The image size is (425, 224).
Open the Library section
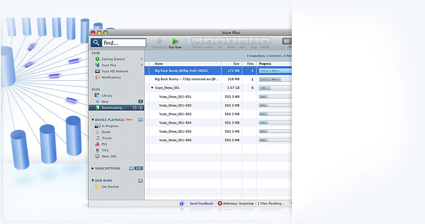click(x=107, y=96)
